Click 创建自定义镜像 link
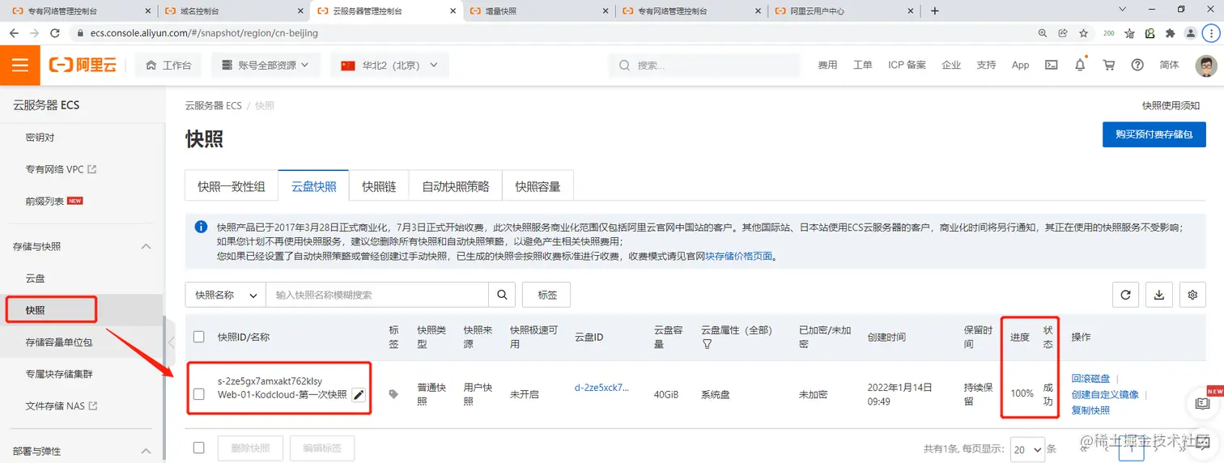 pyautogui.click(x=1105, y=394)
